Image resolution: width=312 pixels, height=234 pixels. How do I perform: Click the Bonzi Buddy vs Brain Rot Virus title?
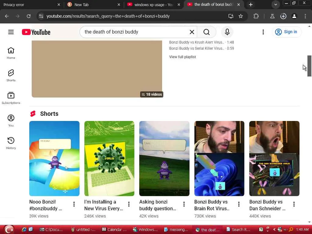(x=212, y=205)
